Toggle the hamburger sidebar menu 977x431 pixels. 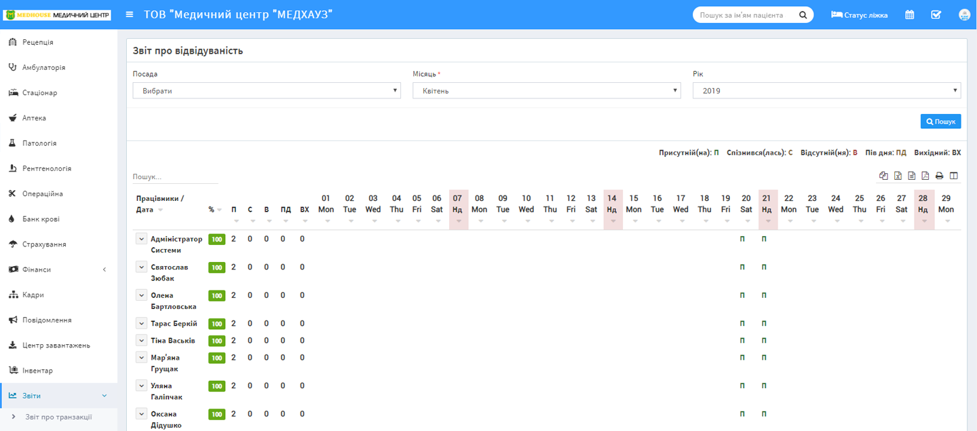coord(130,14)
